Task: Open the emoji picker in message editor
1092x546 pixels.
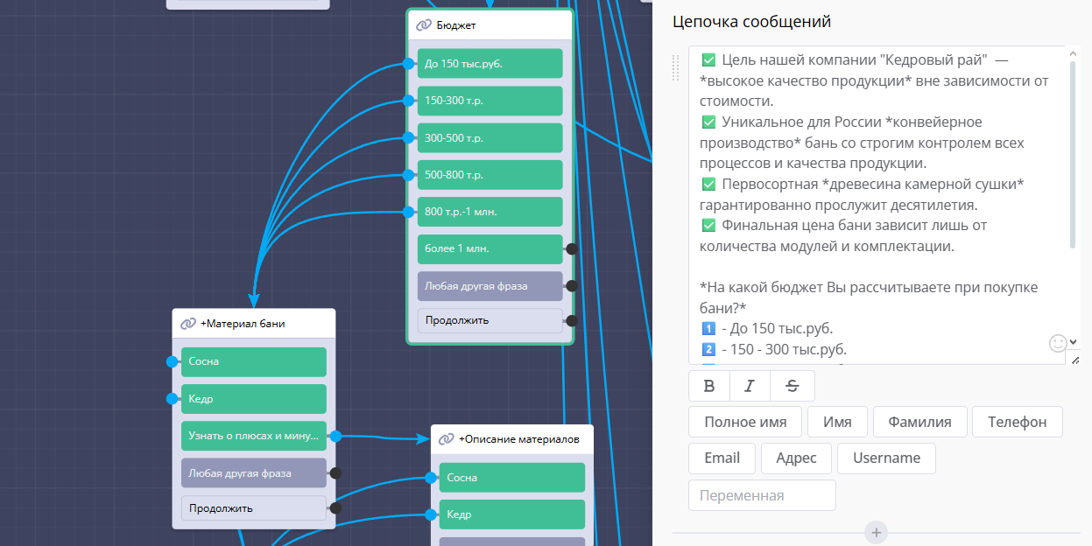Action: click(1058, 343)
